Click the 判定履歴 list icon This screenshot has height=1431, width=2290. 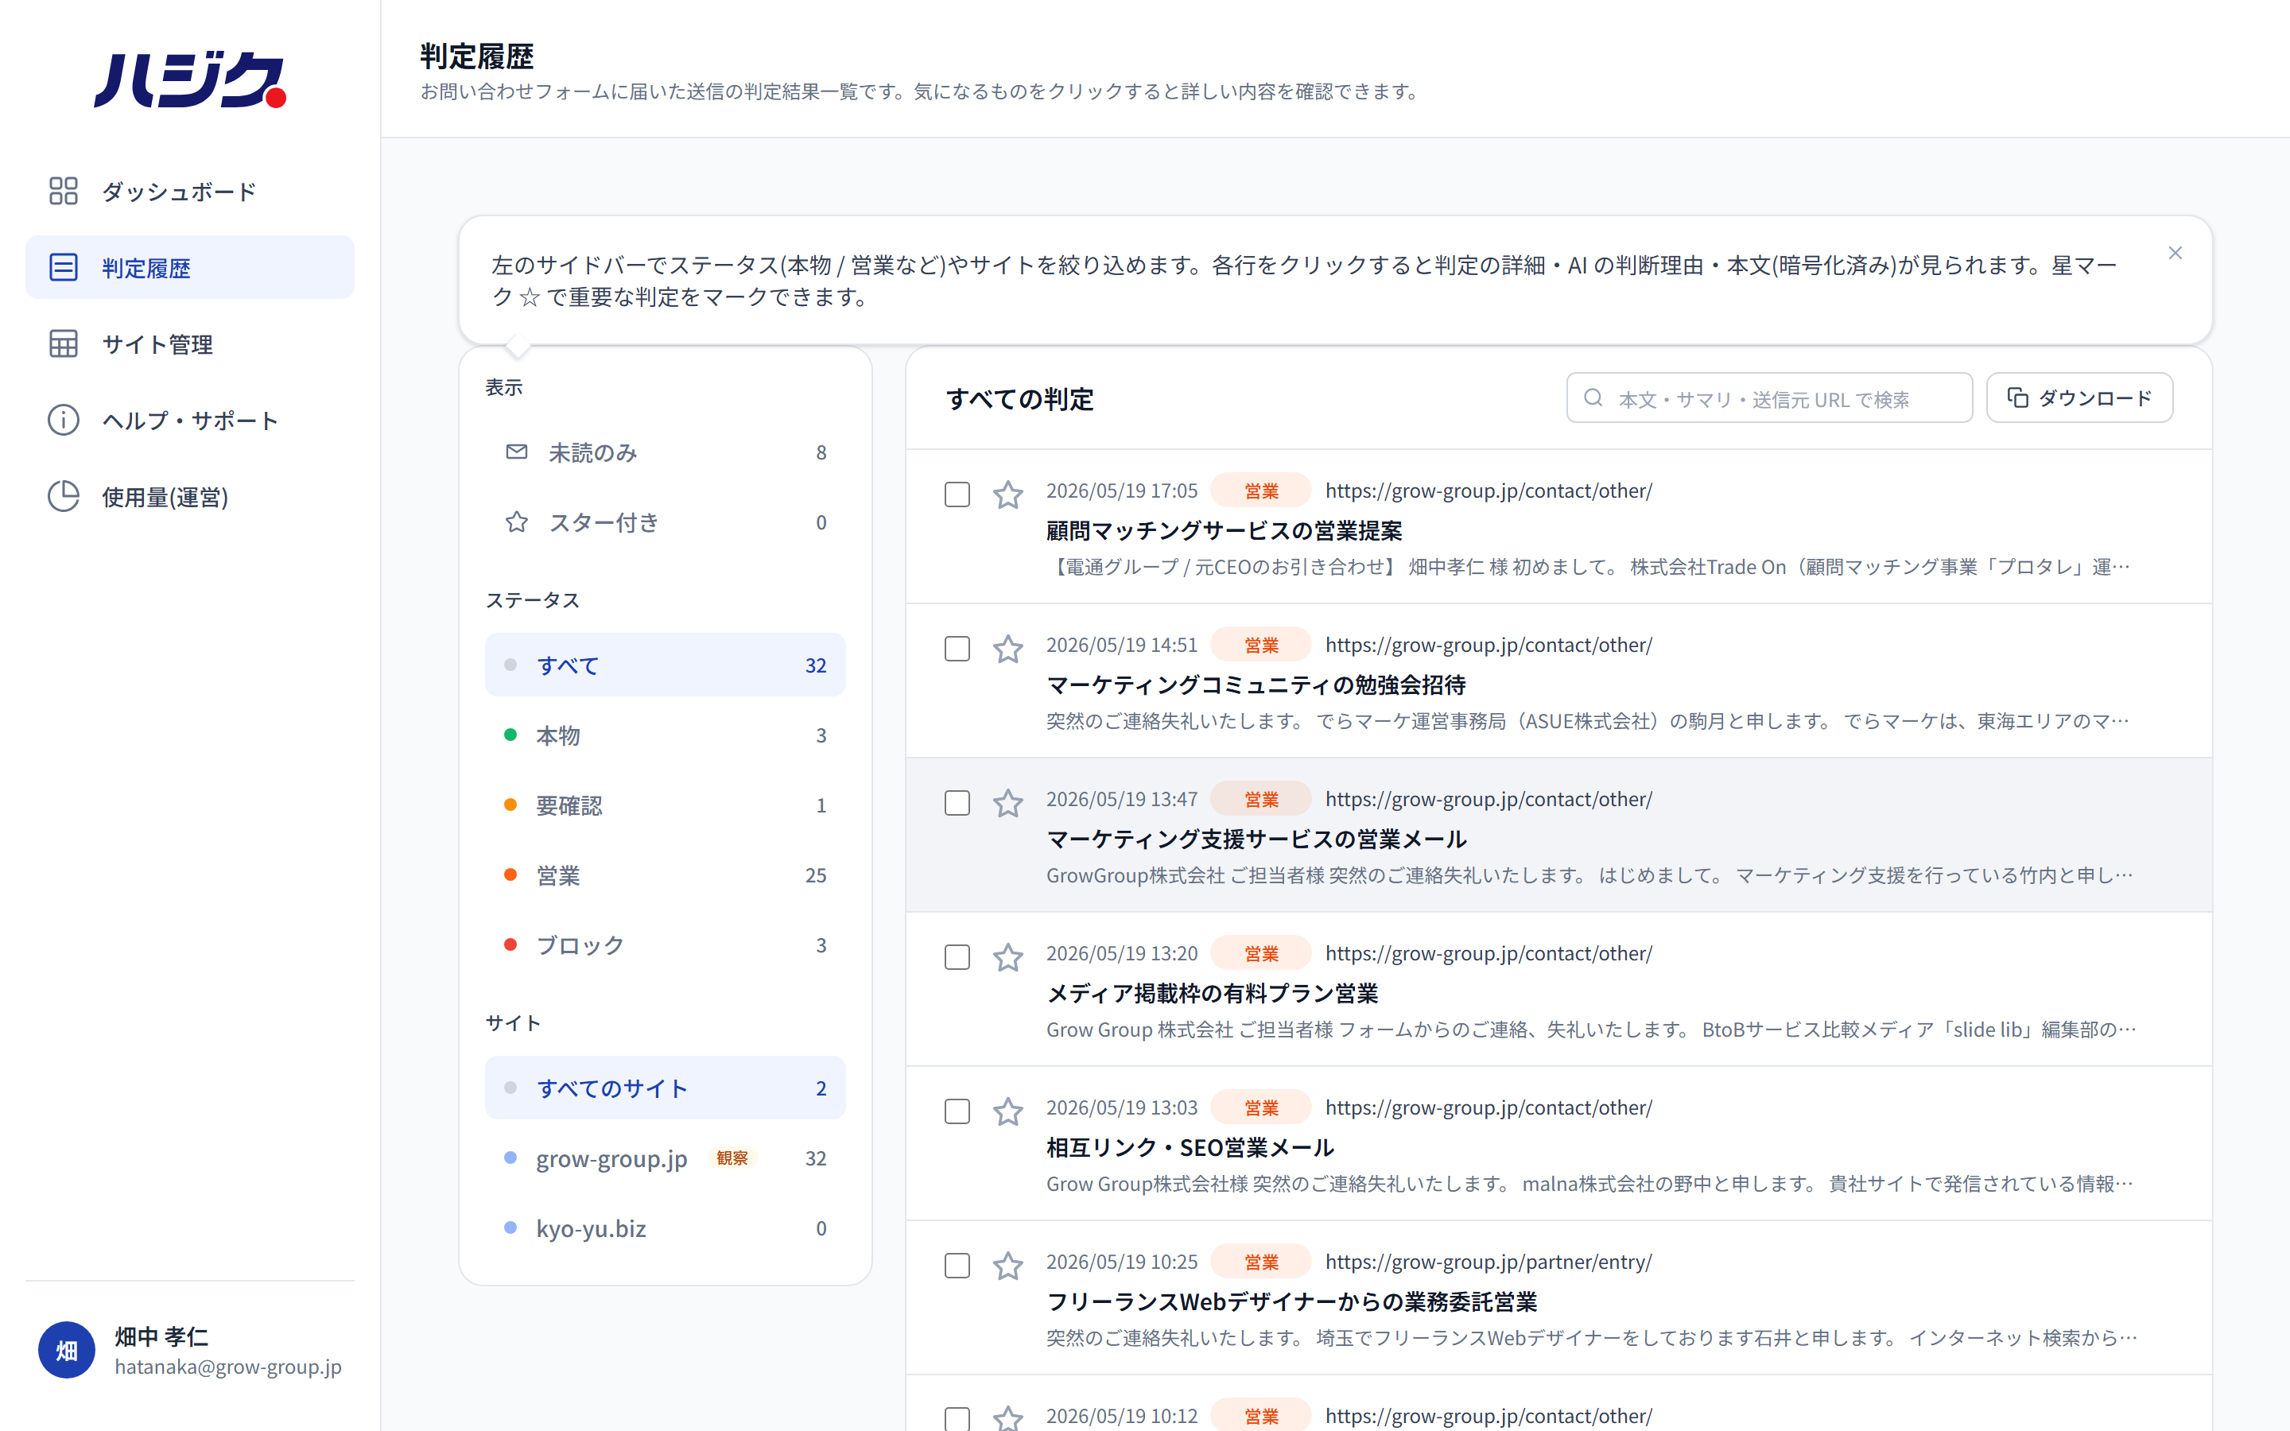click(x=64, y=268)
